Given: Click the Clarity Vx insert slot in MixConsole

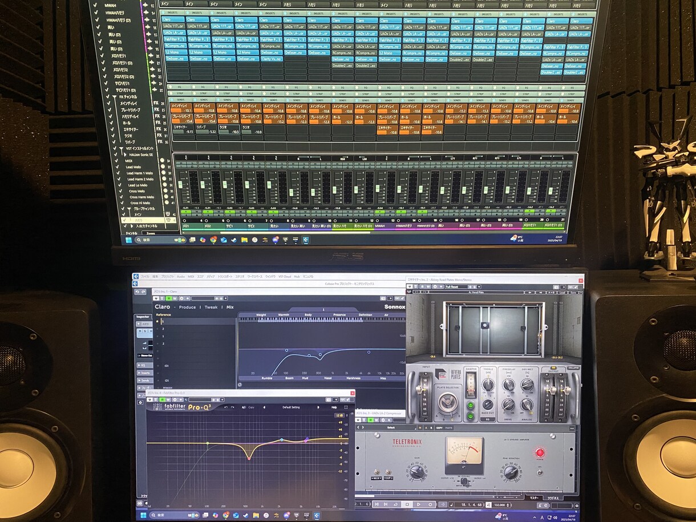Looking at the screenshot, I should pyautogui.click(x=271, y=59).
